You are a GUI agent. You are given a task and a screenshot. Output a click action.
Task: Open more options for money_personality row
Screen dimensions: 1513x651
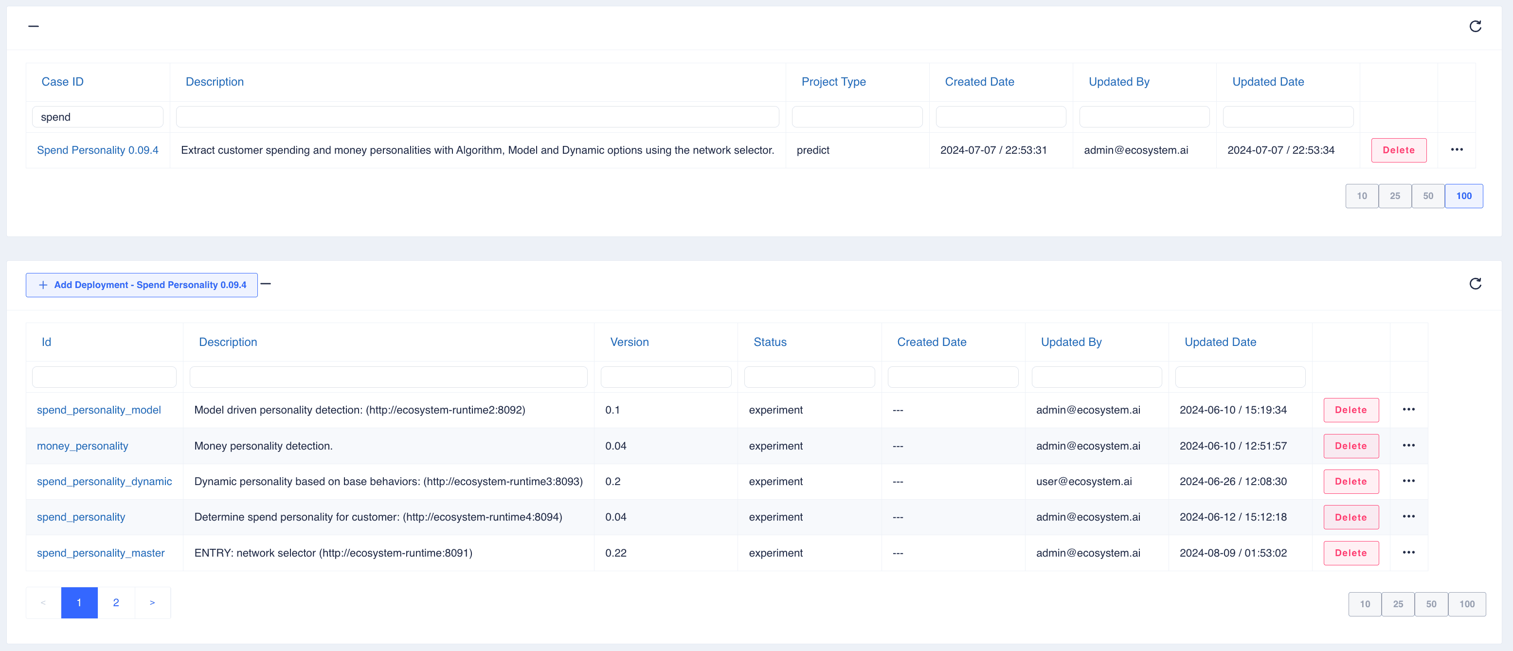coord(1408,445)
